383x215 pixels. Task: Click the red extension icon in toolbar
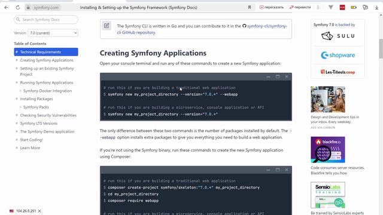pos(342,8)
